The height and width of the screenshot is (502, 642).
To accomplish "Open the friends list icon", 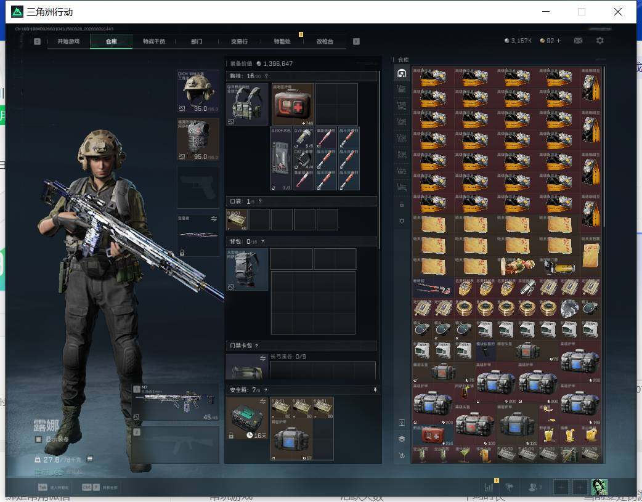I will tap(533, 487).
